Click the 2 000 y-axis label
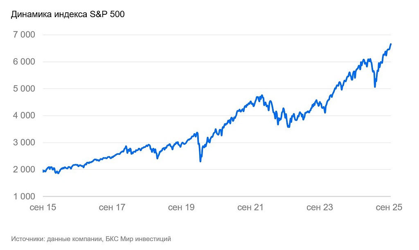This screenshot has height=250, width=419. 24,170
